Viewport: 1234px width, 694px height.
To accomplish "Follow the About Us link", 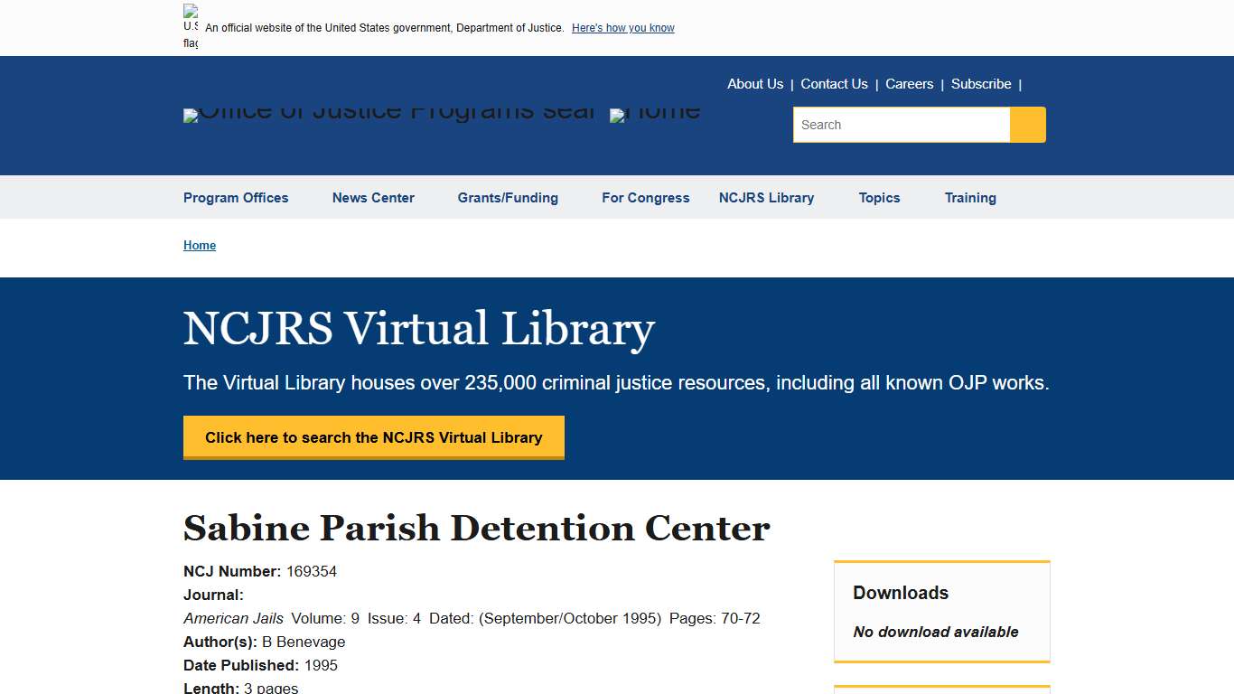I will (x=755, y=83).
